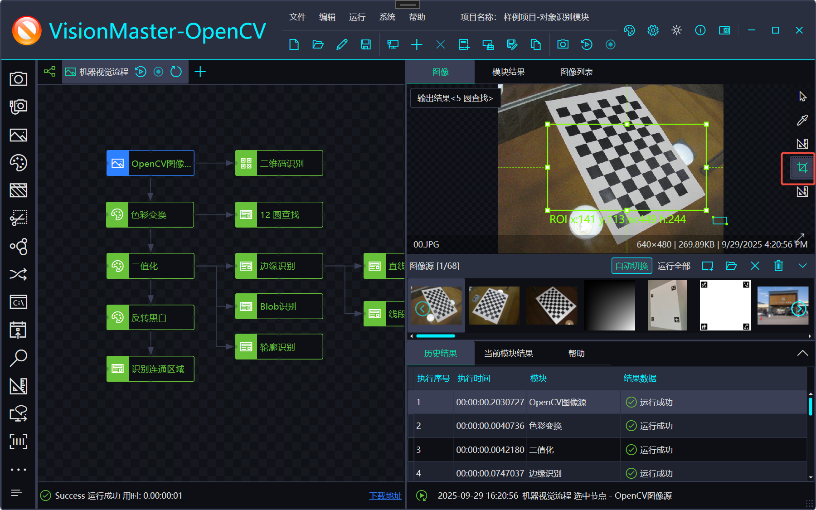
Task: Delete images with trash icon
Action: pyautogui.click(x=778, y=266)
